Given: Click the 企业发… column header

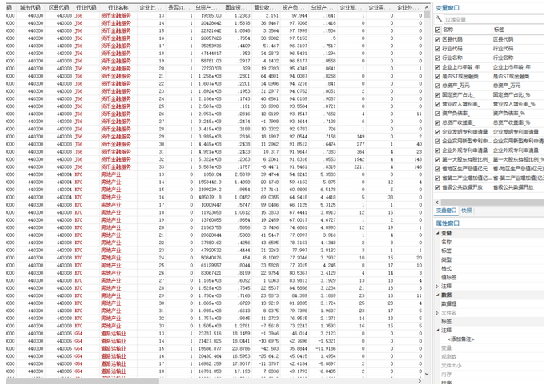Looking at the screenshot, I should (351, 7).
